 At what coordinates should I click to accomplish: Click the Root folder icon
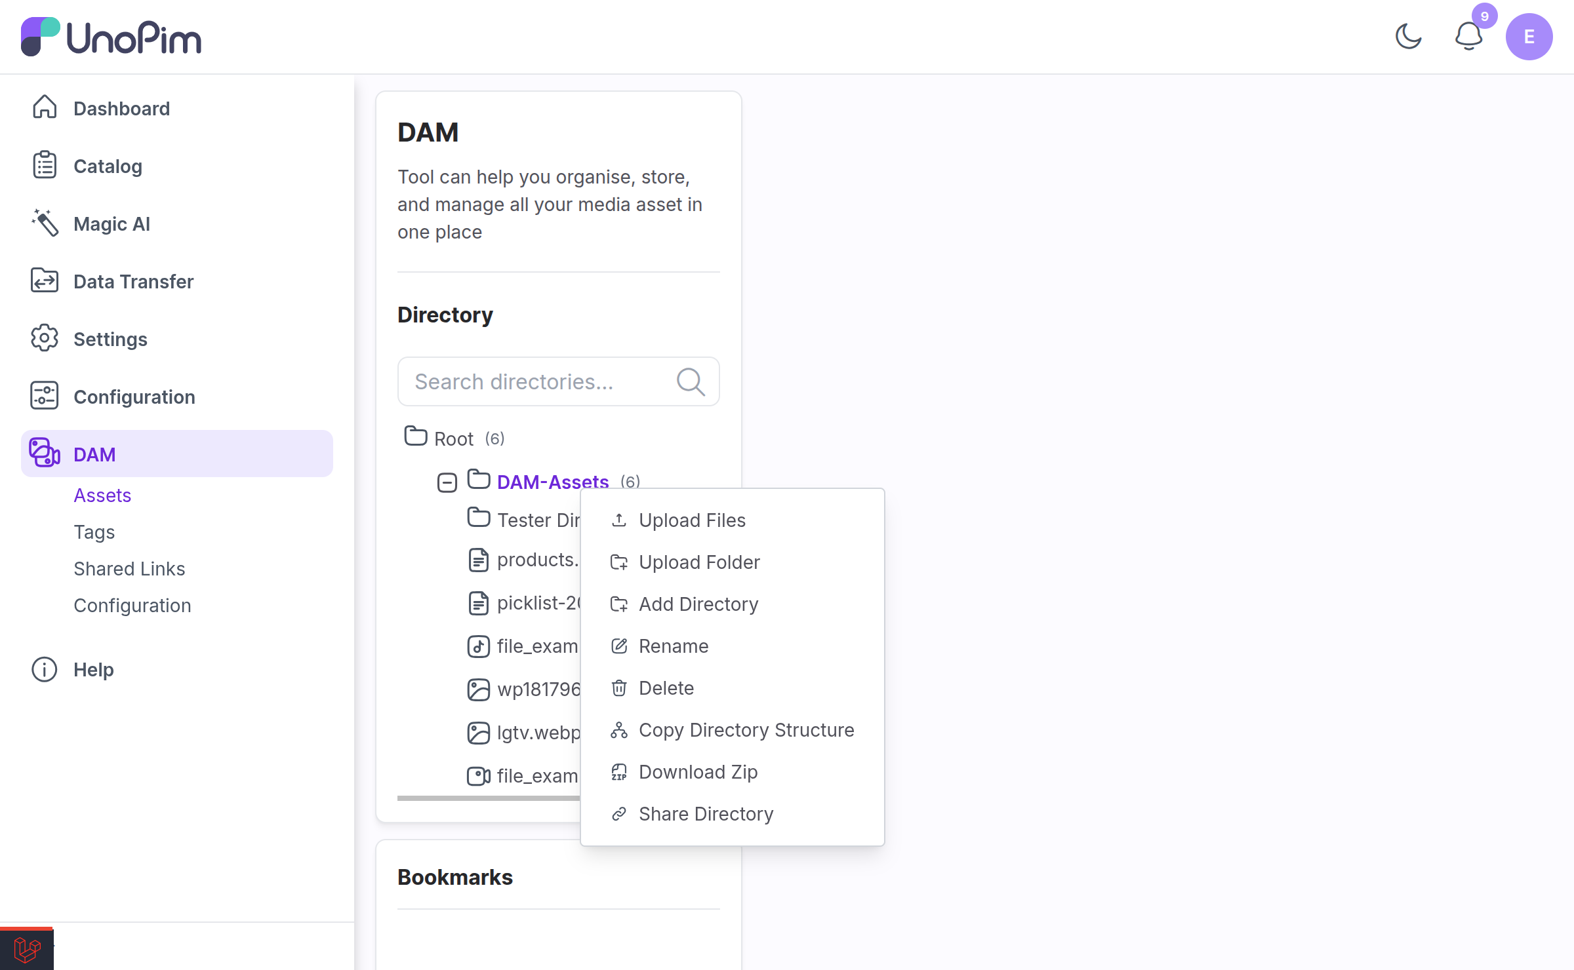click(416, 436)
